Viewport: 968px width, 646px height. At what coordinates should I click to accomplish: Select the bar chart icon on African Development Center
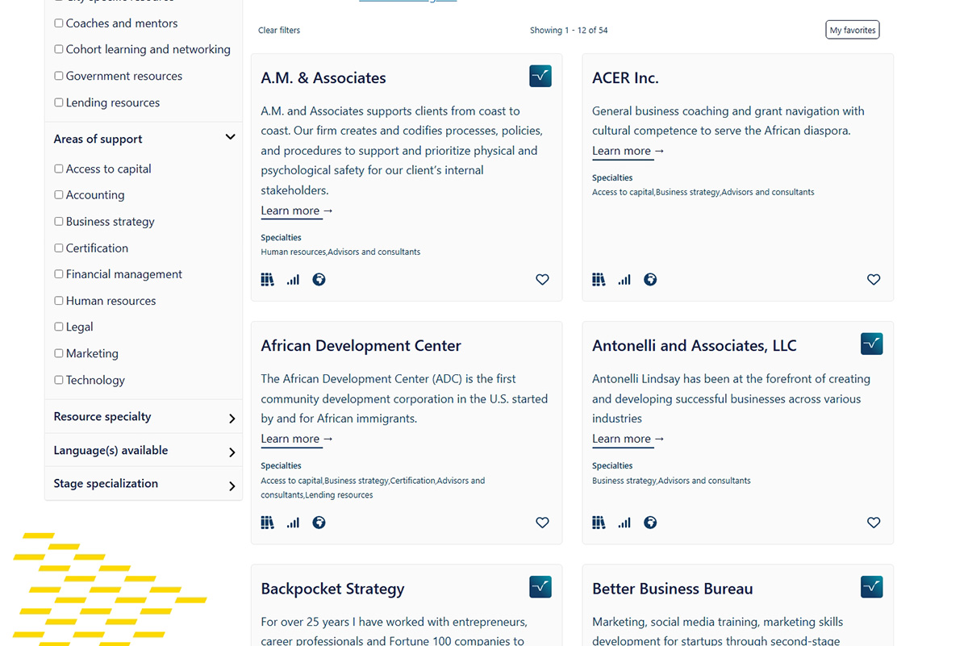pyautogui.click(x=292, y=523)
